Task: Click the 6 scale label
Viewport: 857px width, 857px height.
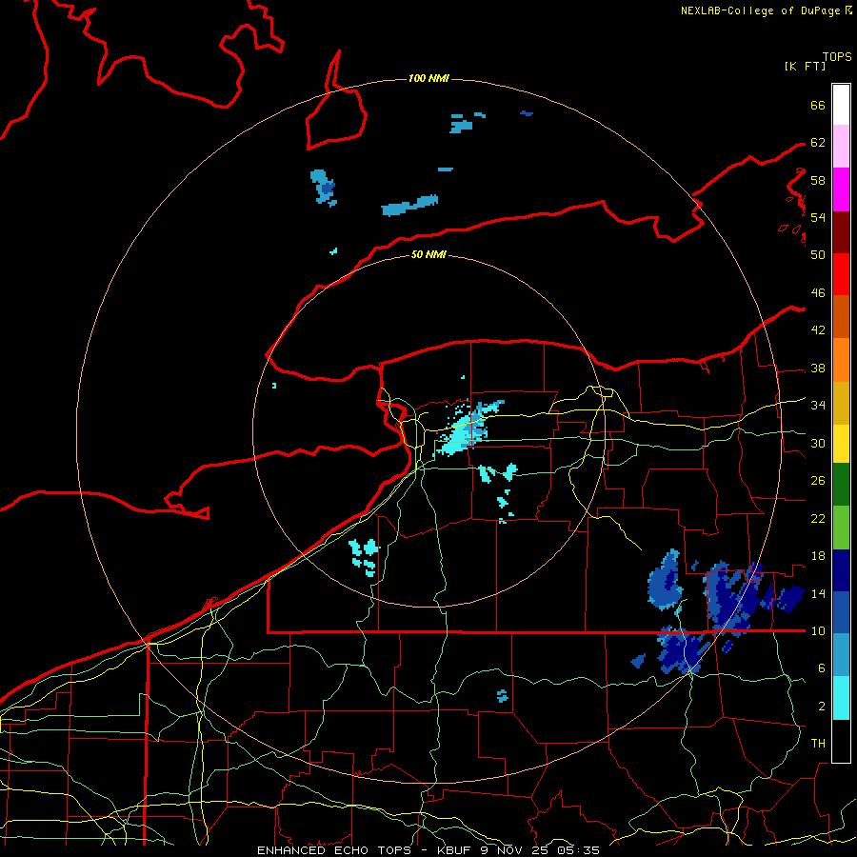Action: click(x=822, y=668)
